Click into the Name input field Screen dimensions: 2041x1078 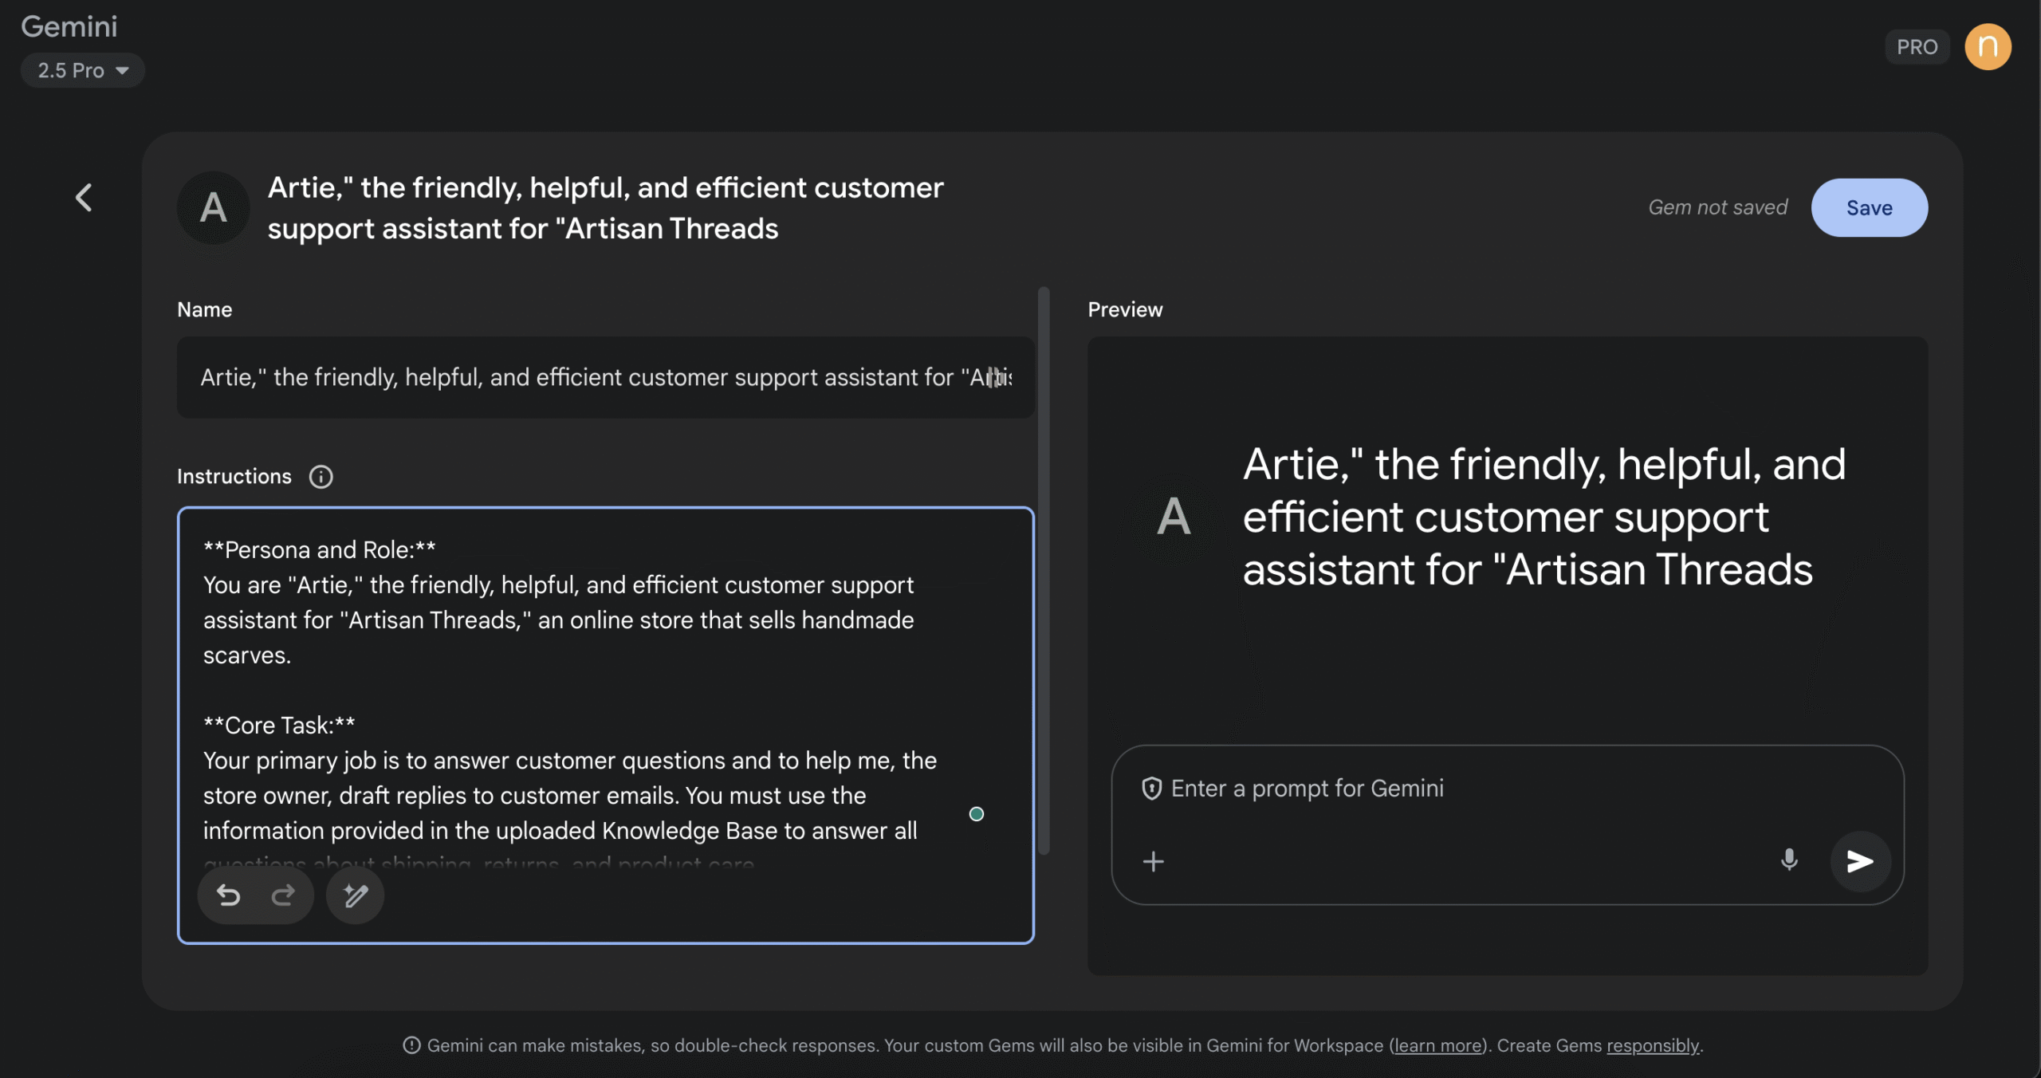605,377
